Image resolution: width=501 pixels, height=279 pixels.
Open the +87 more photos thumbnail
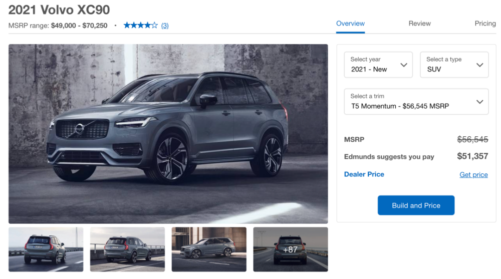tap(291, 249)
